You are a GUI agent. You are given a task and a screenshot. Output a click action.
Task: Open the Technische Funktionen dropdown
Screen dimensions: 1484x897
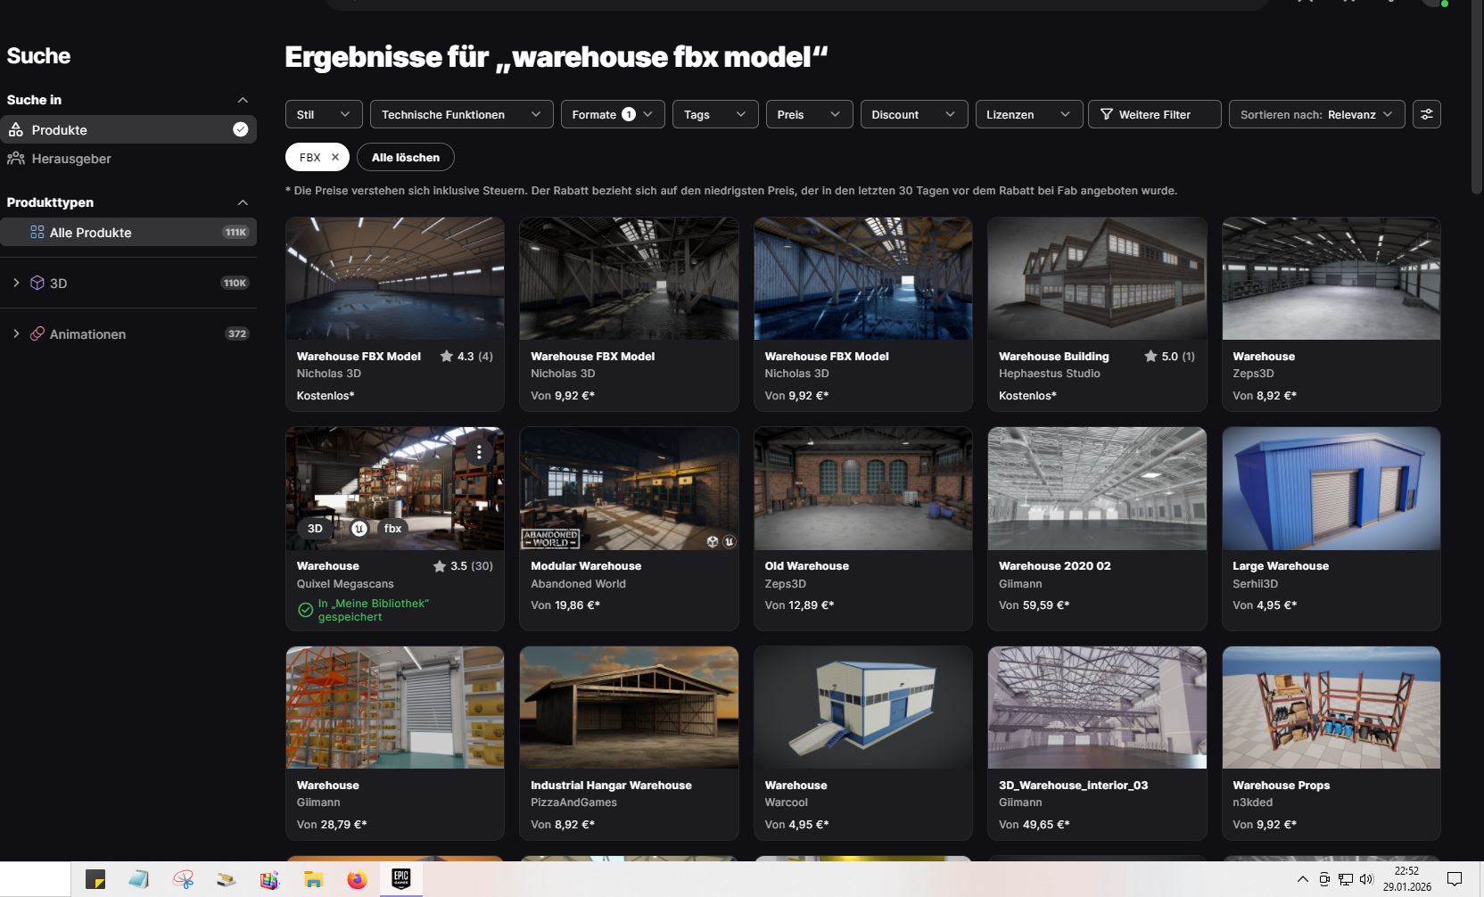point(461,114)
